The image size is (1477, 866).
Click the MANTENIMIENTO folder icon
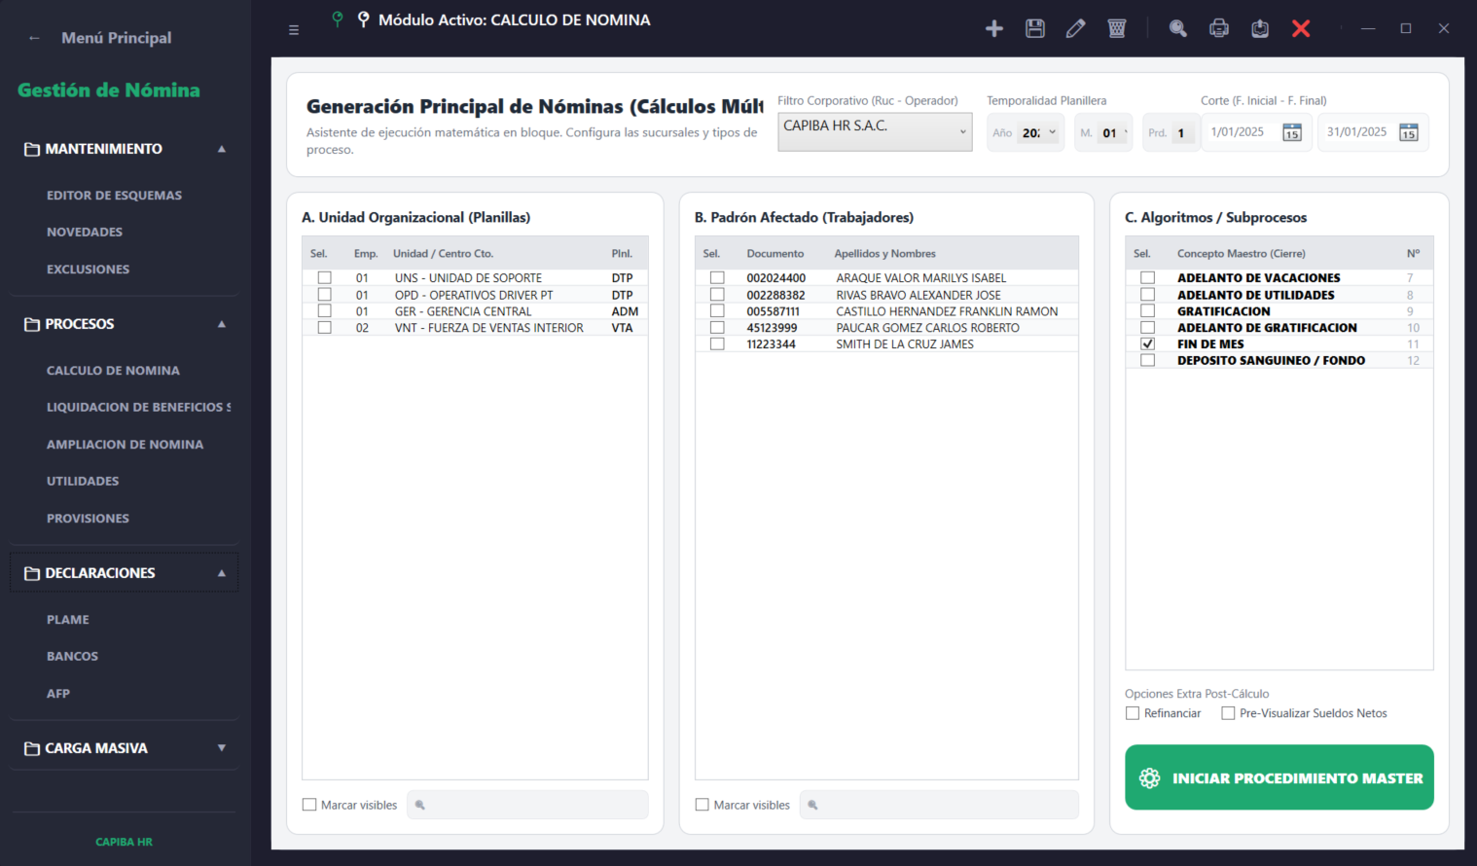point(32,149)
